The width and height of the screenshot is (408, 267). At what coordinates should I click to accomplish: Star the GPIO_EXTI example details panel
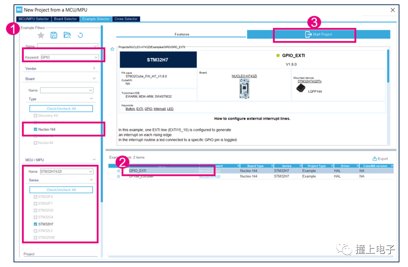(x=112, y=49)
